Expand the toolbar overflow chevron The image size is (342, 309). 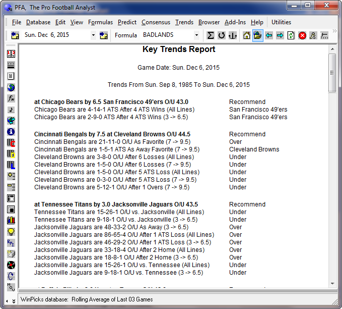(334, 31)
